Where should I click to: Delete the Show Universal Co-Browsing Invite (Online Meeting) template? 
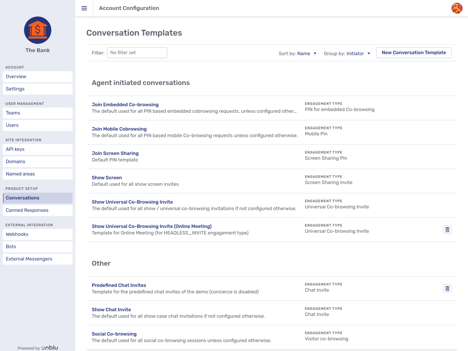click(447, 229)
